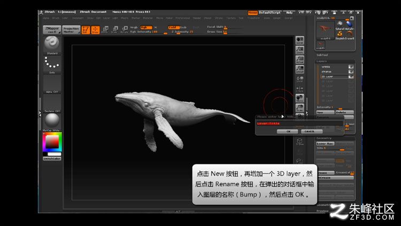The height and width of the screenshot is (226, 401).
Task: Select the Rotate transform icon in top toolbar
Action: tap(124, 29)
